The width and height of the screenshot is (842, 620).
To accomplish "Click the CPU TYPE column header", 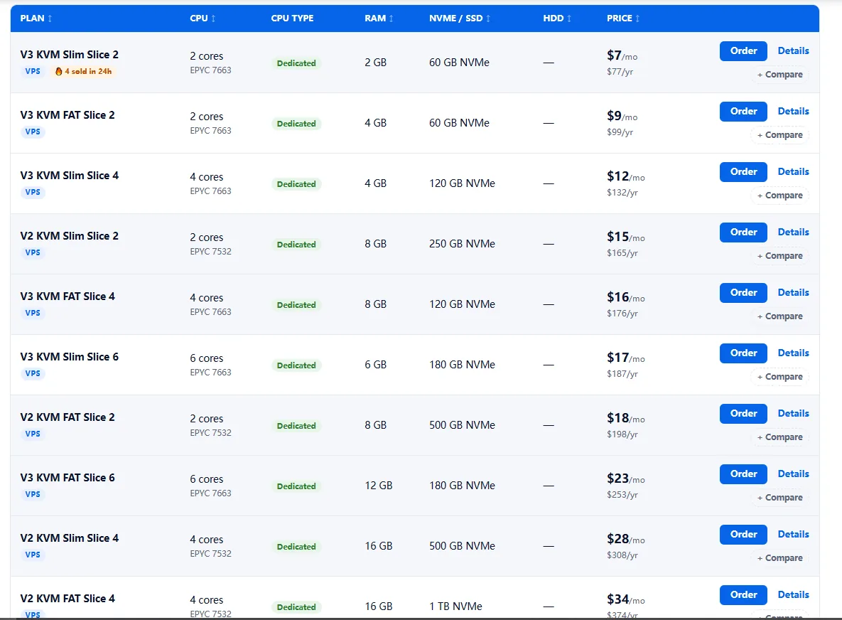I will pyautogui.click(x=292, y=18).
